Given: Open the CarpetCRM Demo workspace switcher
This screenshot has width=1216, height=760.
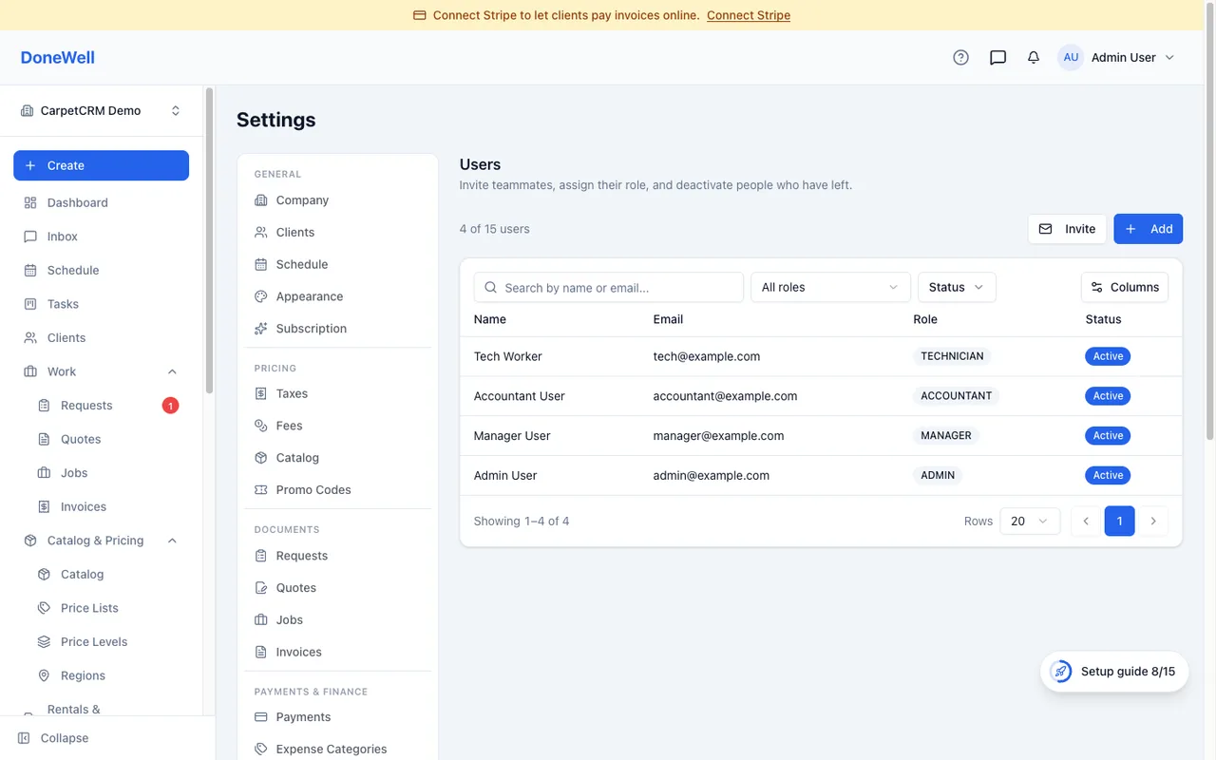Looking at the screenshot, I should [101, 110].
